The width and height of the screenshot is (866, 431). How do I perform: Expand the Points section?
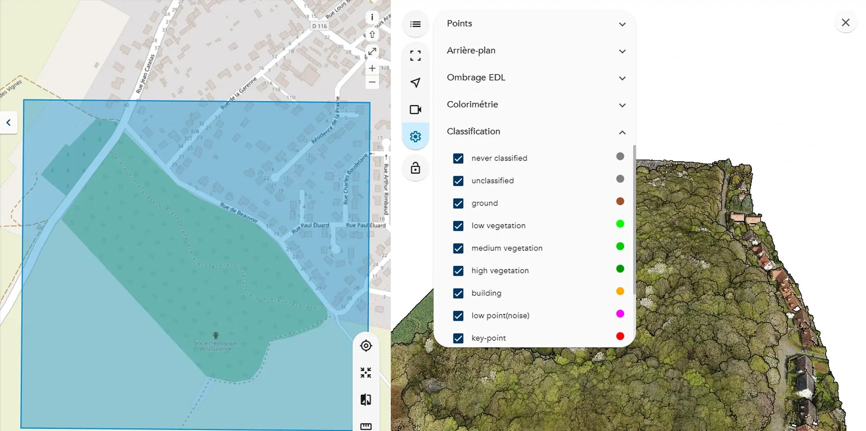[622, 24]
